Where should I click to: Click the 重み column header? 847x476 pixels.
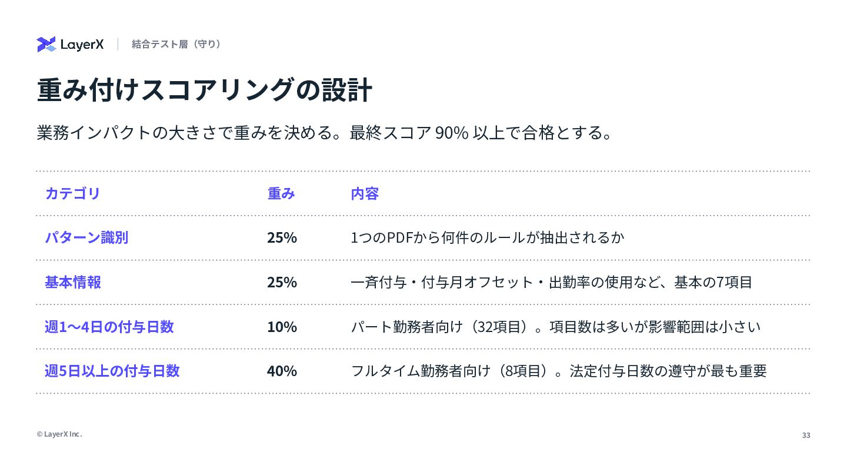point(281,193)
